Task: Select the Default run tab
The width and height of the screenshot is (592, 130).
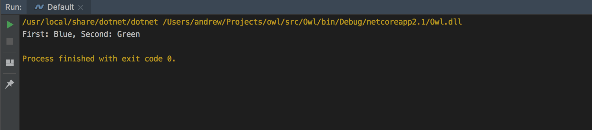Action: coord(60,7)
